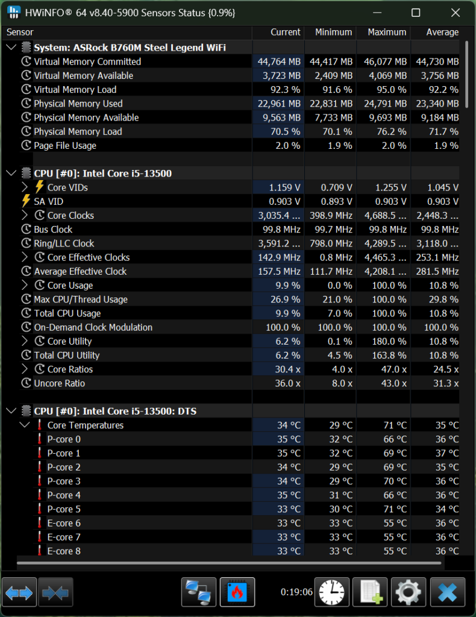
Task: Click the expand layout arrows icon
Action: point(19,592)
